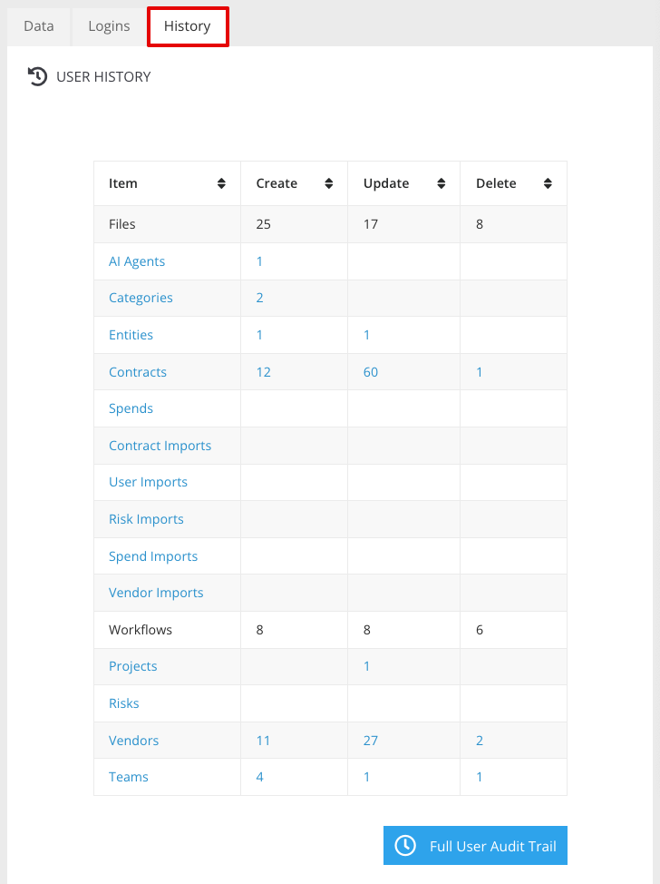Viewport: 660px width, 884px height.
Task: Click the 27 update count for Vendors
Action: 370,740
